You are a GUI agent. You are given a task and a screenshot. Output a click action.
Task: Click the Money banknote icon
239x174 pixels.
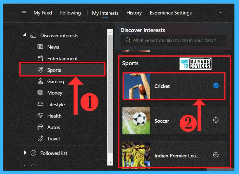coord(40,92)
